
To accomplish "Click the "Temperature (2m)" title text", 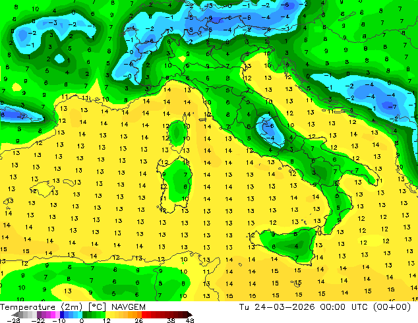I will coord(41,307).
